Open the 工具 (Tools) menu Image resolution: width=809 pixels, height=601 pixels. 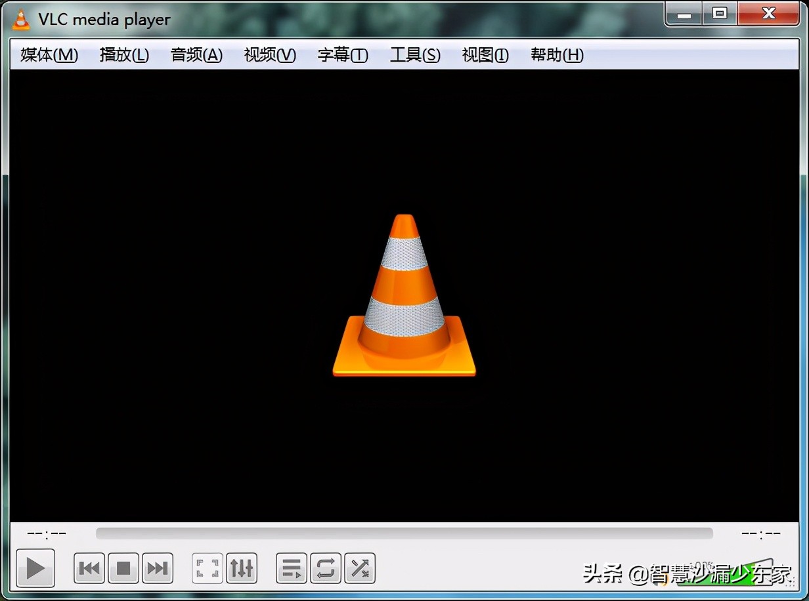point(414,55)
